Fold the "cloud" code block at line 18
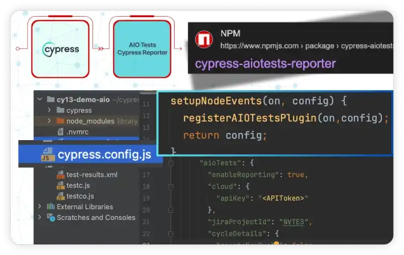 pyautogui.click(x=171, y=186)
